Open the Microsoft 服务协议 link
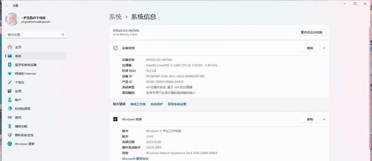 [135, 159]
